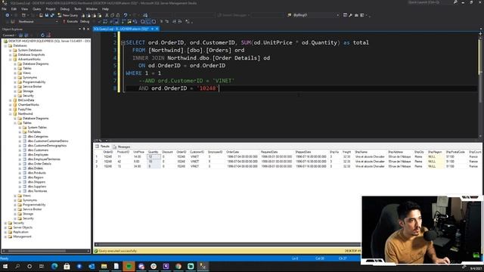
Task: Click the Save disk icon
Action: point(47,15)
